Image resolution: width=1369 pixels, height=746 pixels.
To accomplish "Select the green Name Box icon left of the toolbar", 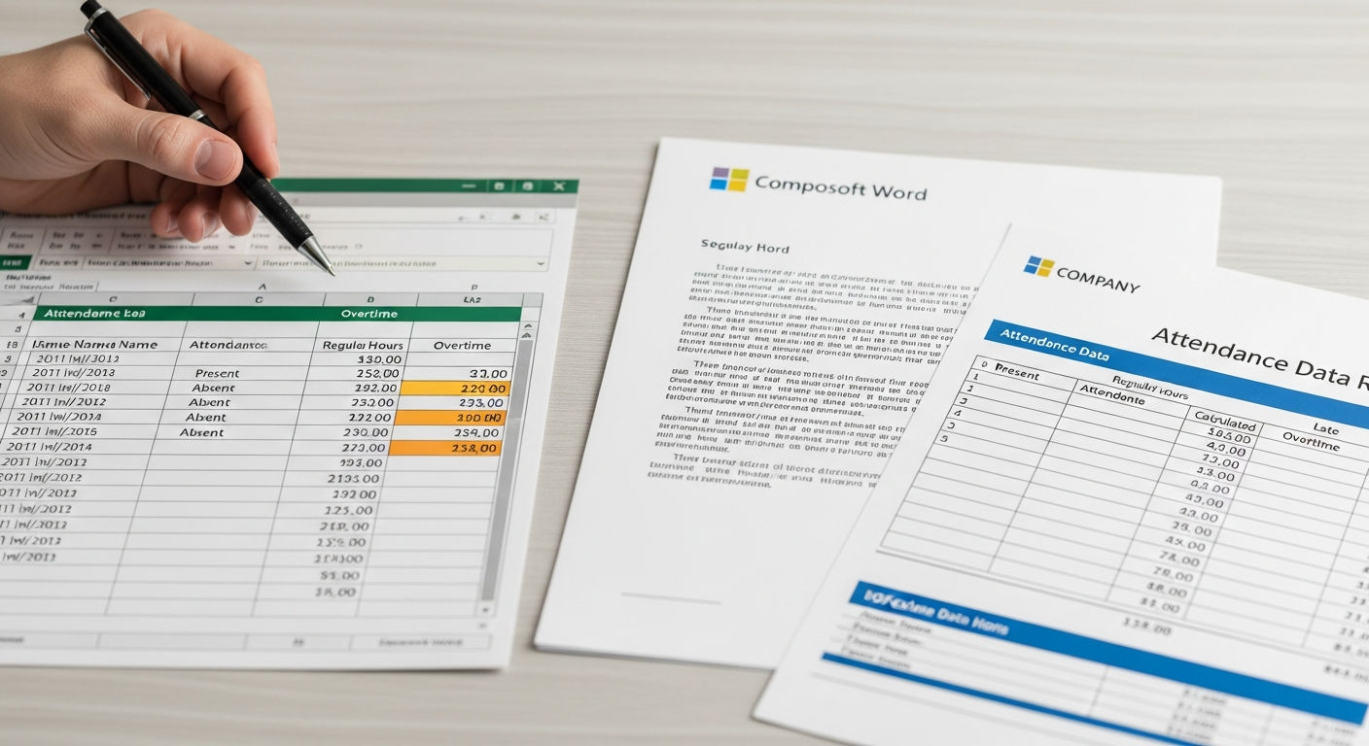I will point(14,262).
